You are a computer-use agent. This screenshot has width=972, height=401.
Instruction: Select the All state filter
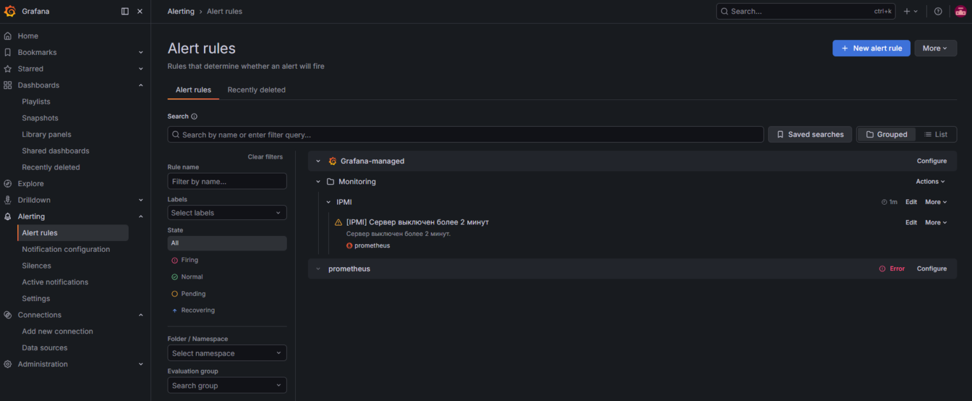coord(227,243)
